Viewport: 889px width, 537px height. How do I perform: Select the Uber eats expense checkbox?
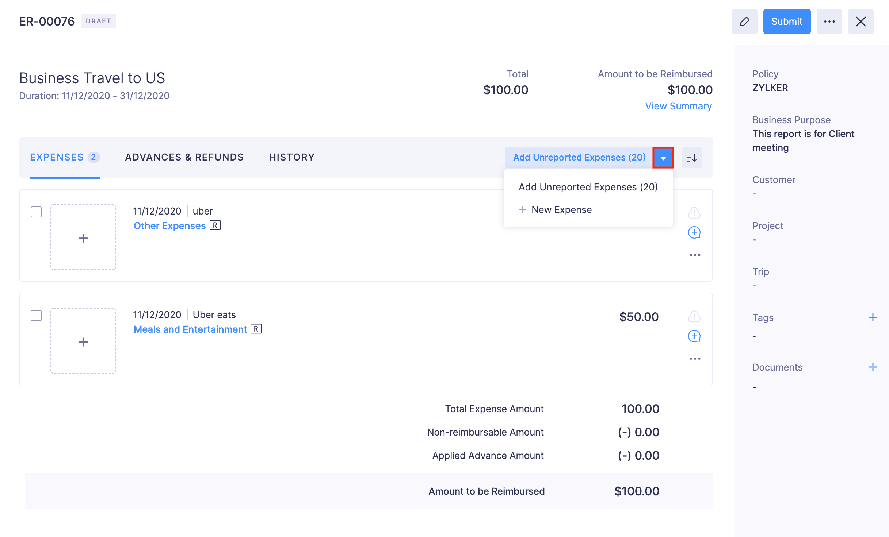click(36, 316)
